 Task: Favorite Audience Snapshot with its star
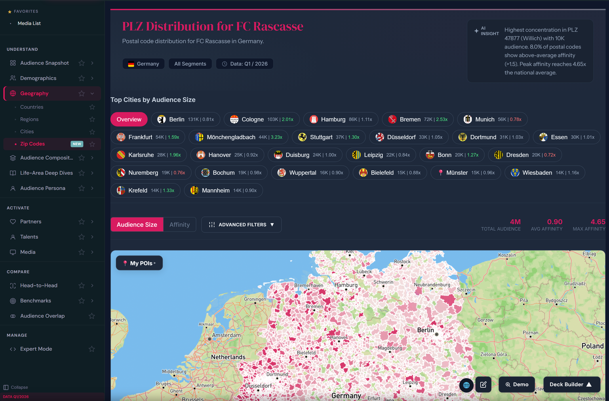click(x=81, y=63)
